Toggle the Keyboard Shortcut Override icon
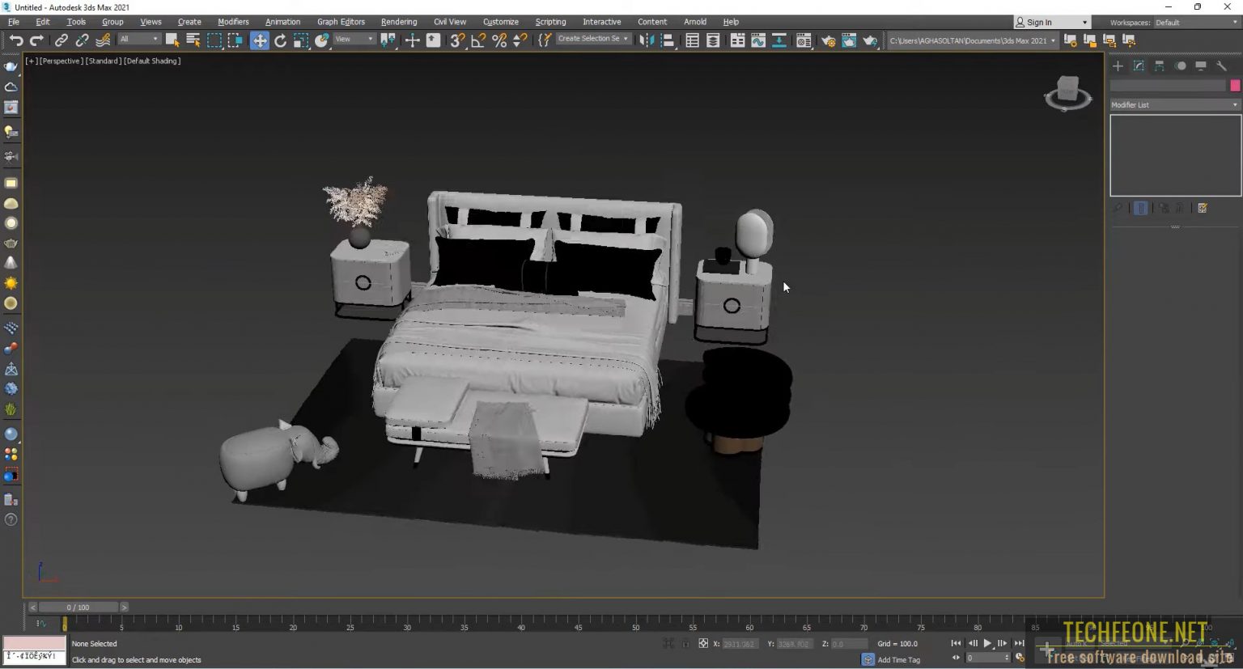Image resolution: width=1243 pixels, height=669 pixels. (434, 40)
